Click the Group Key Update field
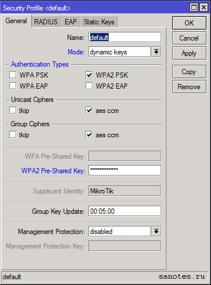The width and height of the screenshot is (211, 285). (x=125, y=211)
